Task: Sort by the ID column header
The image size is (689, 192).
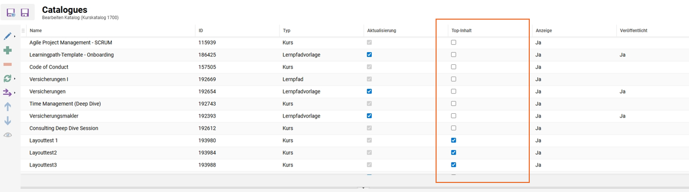Action: (201, 31)
